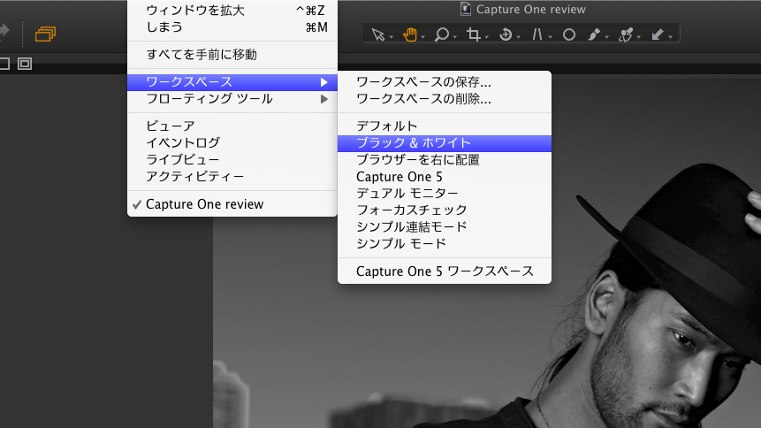Select the pointer cursor tool

pos(377,34)
